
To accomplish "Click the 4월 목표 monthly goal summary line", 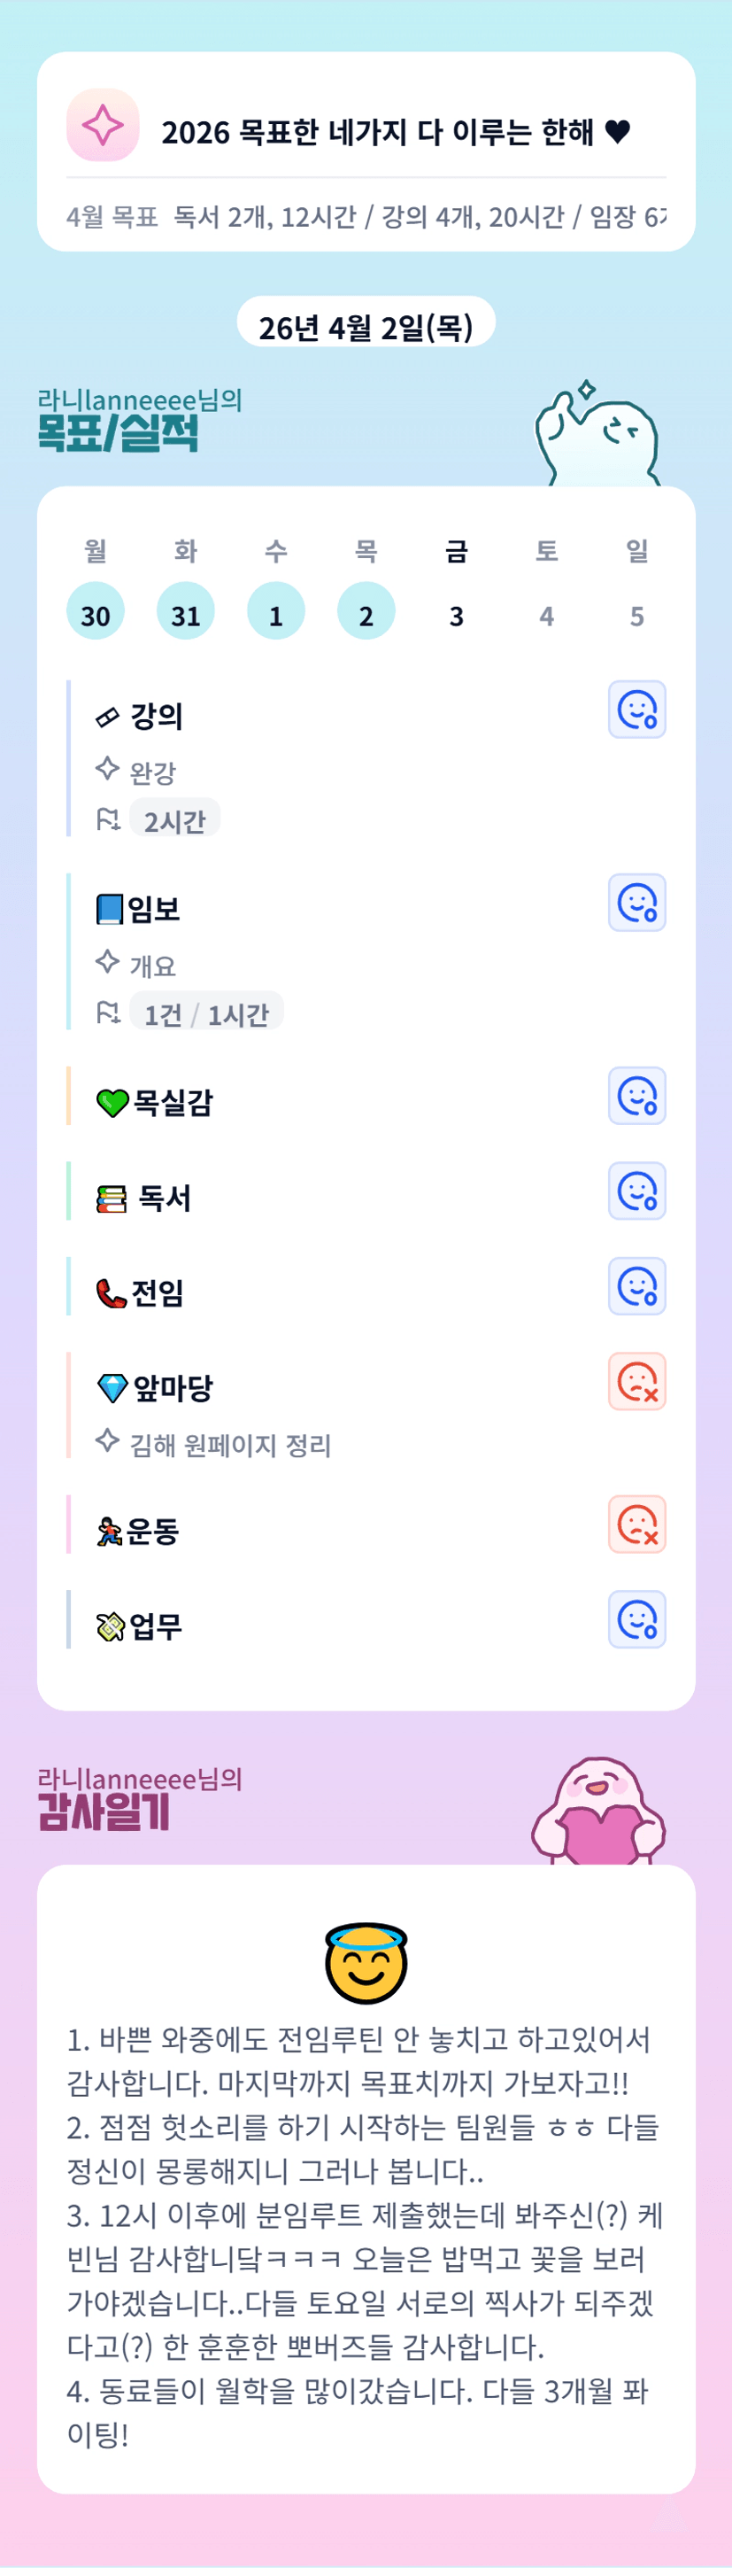I will pos(366,216).
